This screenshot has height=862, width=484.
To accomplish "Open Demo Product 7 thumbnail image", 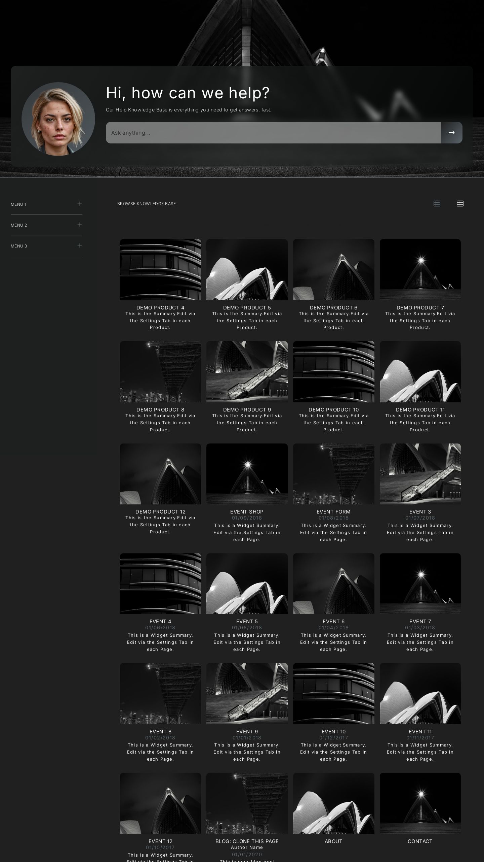I will pos(420,269).
